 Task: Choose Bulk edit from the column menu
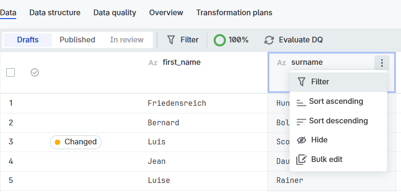[x=338, y=160]
